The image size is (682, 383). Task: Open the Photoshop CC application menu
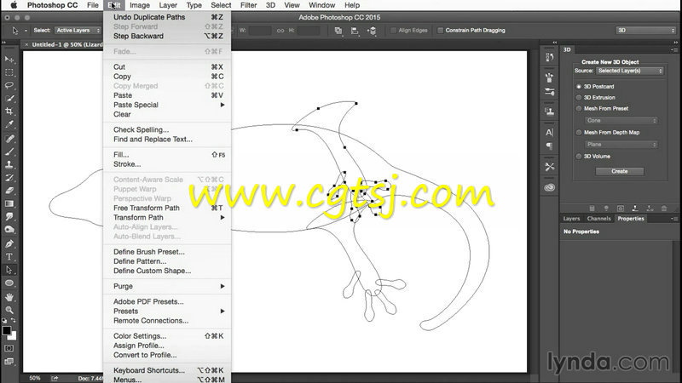(x=52, y=5)
